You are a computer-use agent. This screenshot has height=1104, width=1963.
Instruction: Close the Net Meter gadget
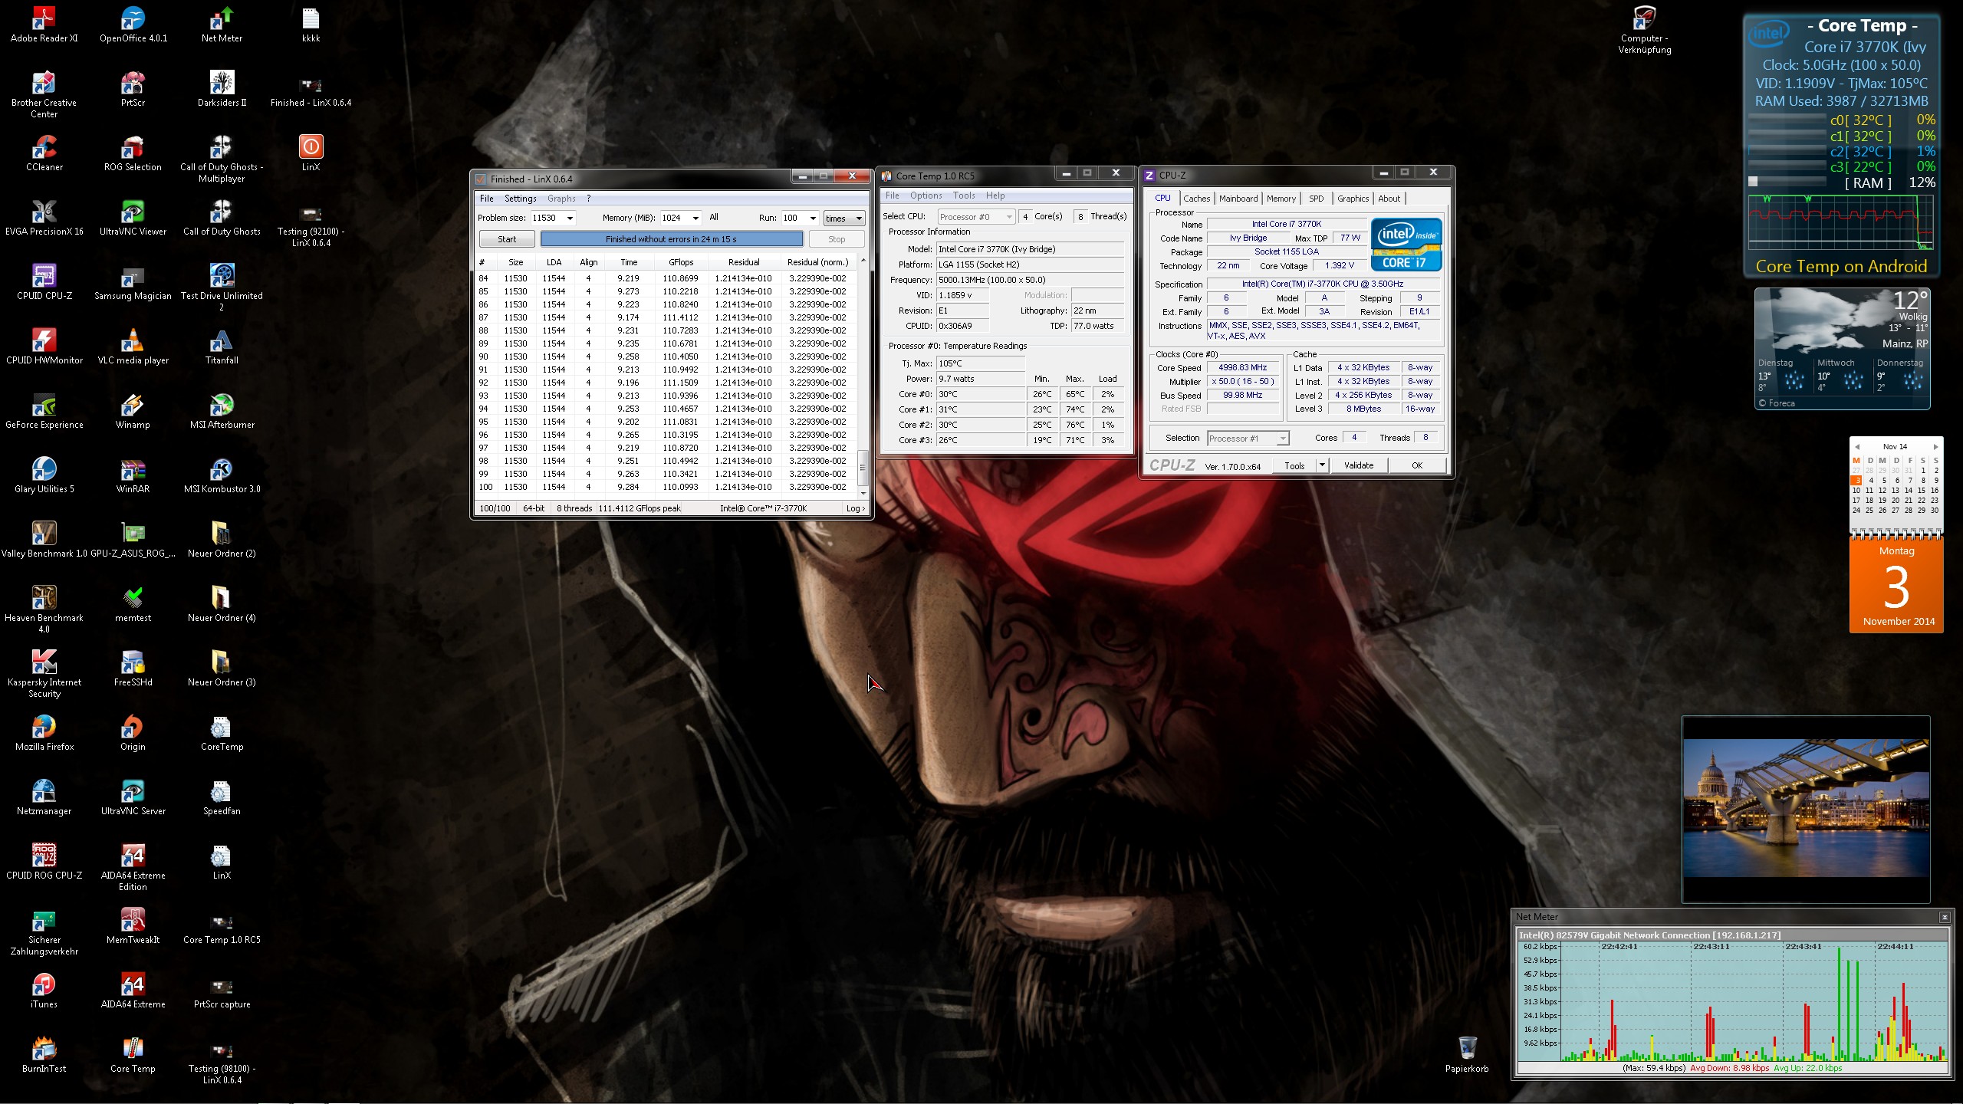click(x=1945, y=917)
